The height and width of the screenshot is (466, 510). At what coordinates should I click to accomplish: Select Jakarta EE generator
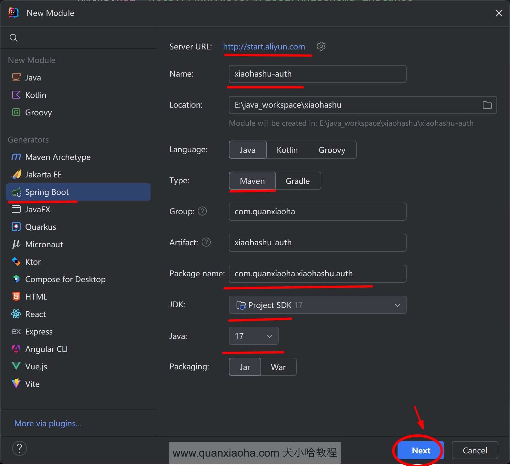tap(78, 175)
